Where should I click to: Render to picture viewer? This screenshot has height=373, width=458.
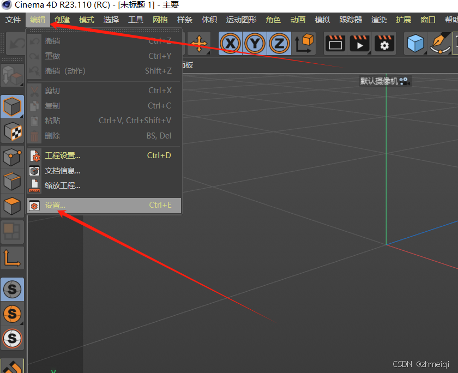point(359,44)
